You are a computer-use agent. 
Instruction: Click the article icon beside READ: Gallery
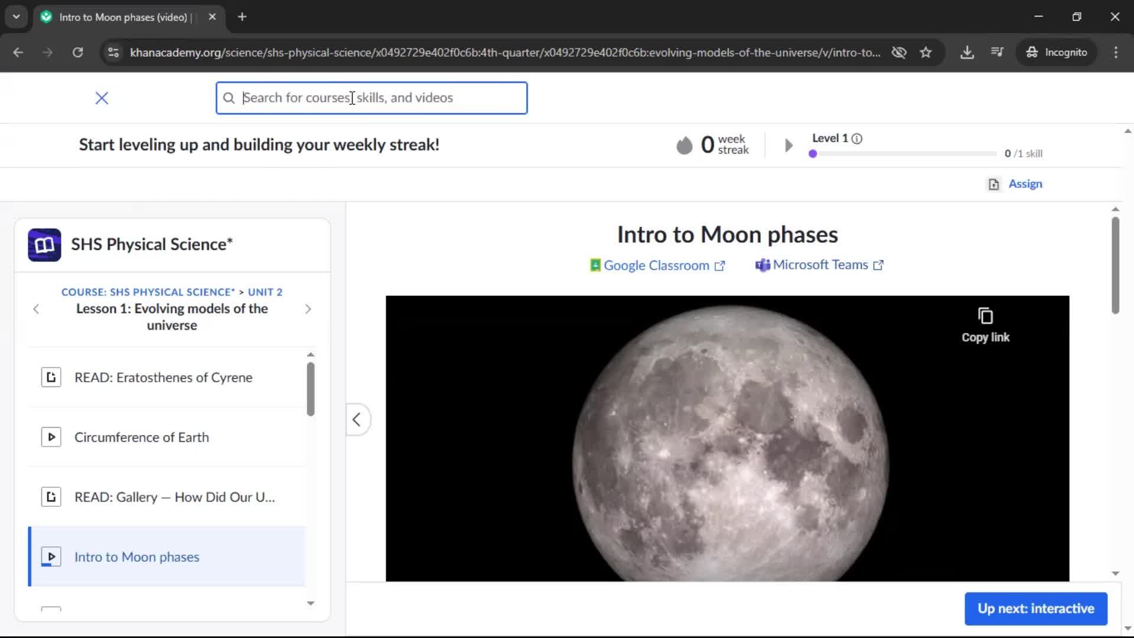[x=51, y=497]
